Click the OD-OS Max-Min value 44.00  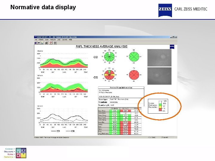[x=136, y=122]
